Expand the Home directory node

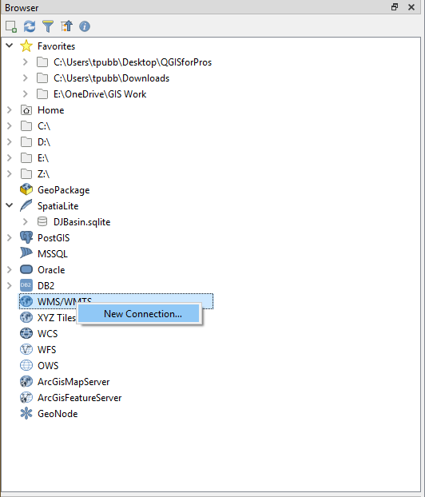(10, 109)
